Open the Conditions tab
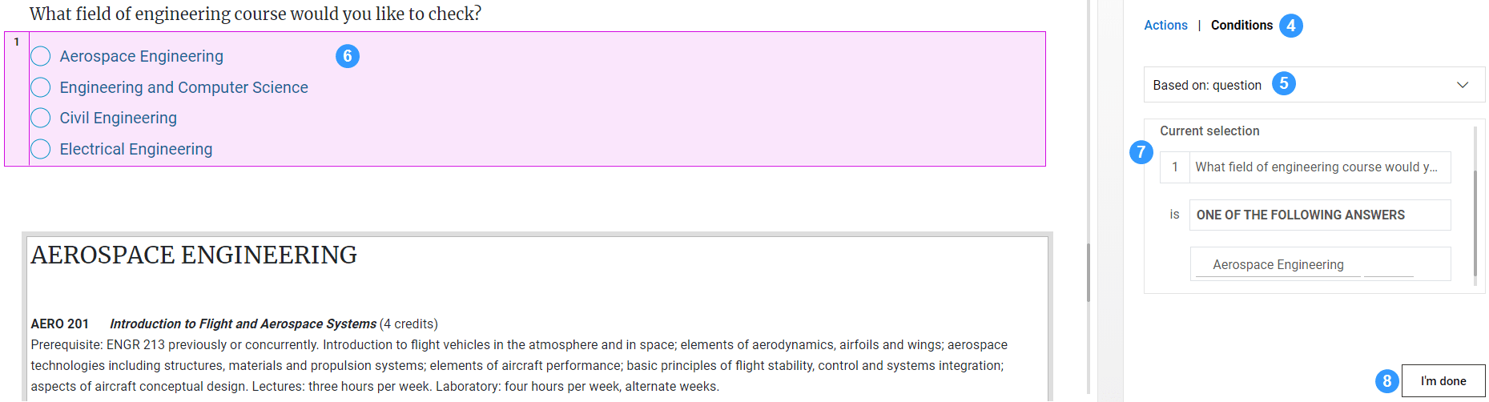This screenshot has height=402, width=1489. [x=1242, y=26]
